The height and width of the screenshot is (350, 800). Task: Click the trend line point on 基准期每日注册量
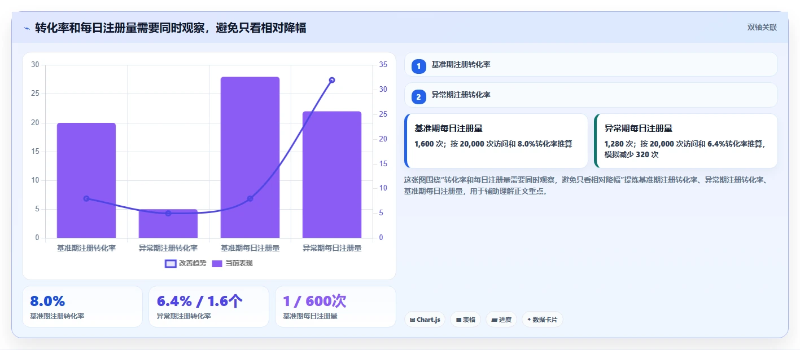pyautogui.click(x=250, y=198)
